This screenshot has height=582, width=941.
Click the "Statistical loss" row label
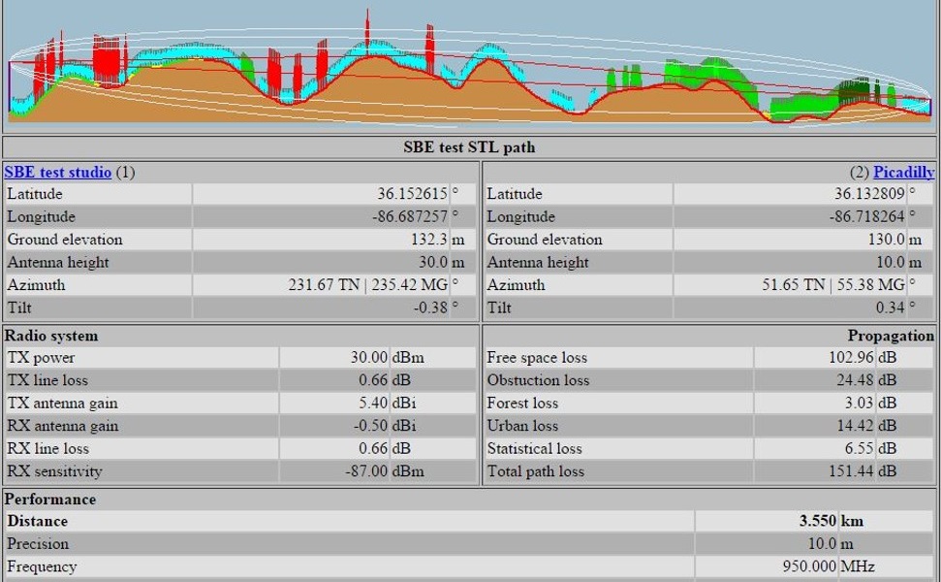pos(535,449)
